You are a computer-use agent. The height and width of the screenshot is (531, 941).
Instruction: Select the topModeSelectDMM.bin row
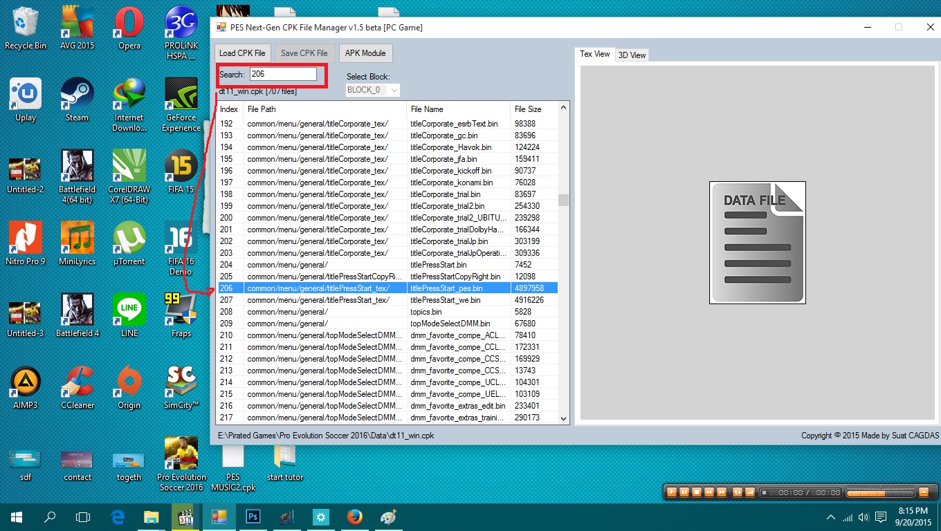pos(387,324)
